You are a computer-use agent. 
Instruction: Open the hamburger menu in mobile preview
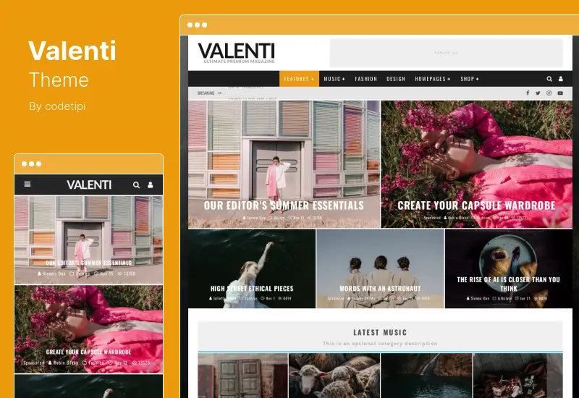point(28,184)
